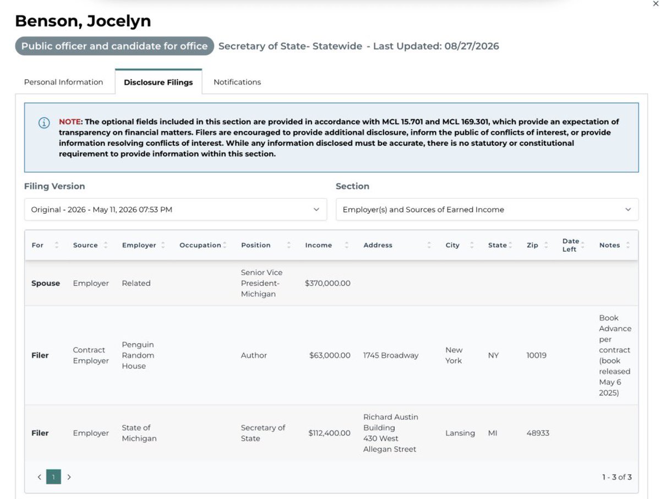Open the Notifications tab
Viewport: 660px width, 499px height.
(237, 82)
